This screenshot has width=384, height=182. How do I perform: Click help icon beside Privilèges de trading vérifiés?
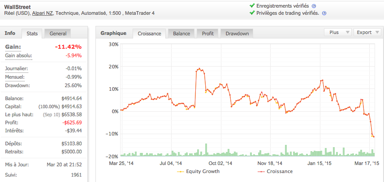tap(324, 13)
